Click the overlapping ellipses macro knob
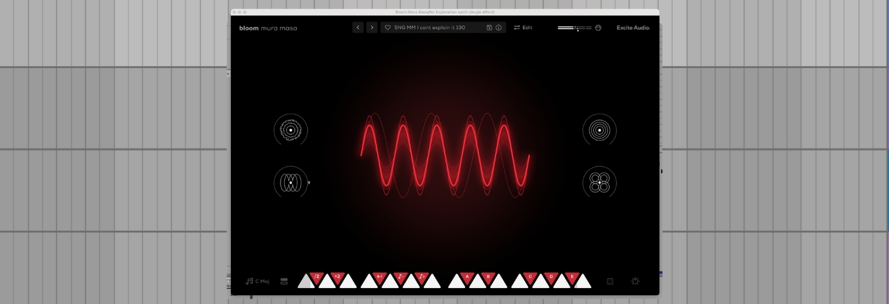Viewport: 889px width, 304px height. (x=291, y=183)
